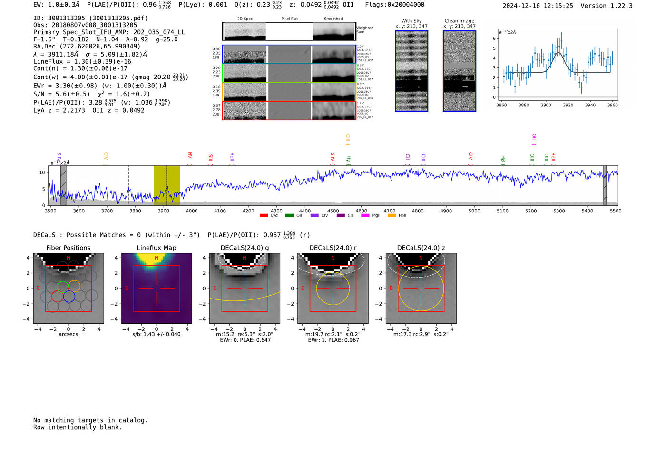Click the Version 1.22.3 text
Viewport: 666px width, 453px height.
pos(607,6)
